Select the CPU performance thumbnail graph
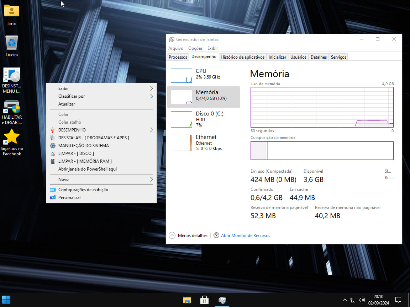Image resolution: width=410 pixels, height=307 pixels. click(182, 76)
